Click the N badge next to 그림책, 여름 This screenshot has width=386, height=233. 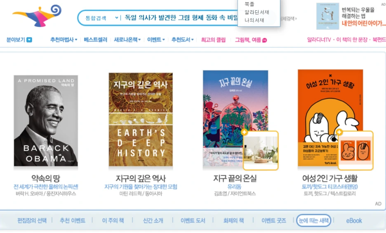coord(265,40)
